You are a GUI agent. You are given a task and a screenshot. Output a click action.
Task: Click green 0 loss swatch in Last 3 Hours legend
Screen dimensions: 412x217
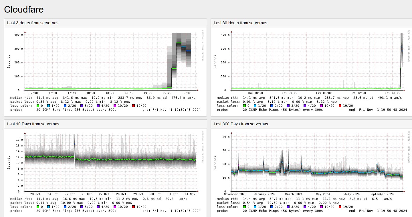37,106
